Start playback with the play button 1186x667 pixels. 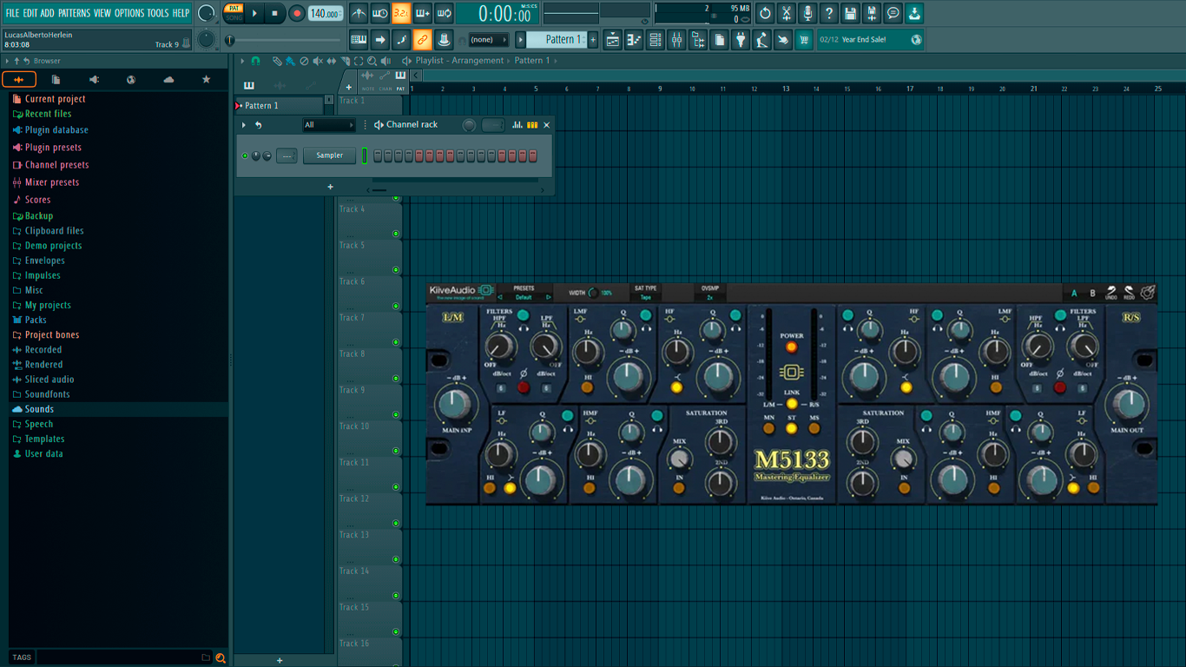(x=254, y=13)
